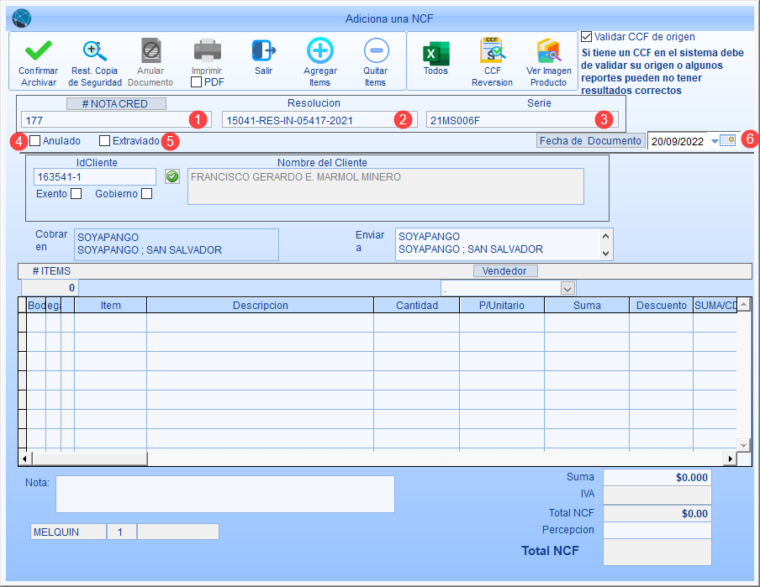760x587 pixels.
Task: Click the # ITEMS count field showing 0
Action: (50, 288)
